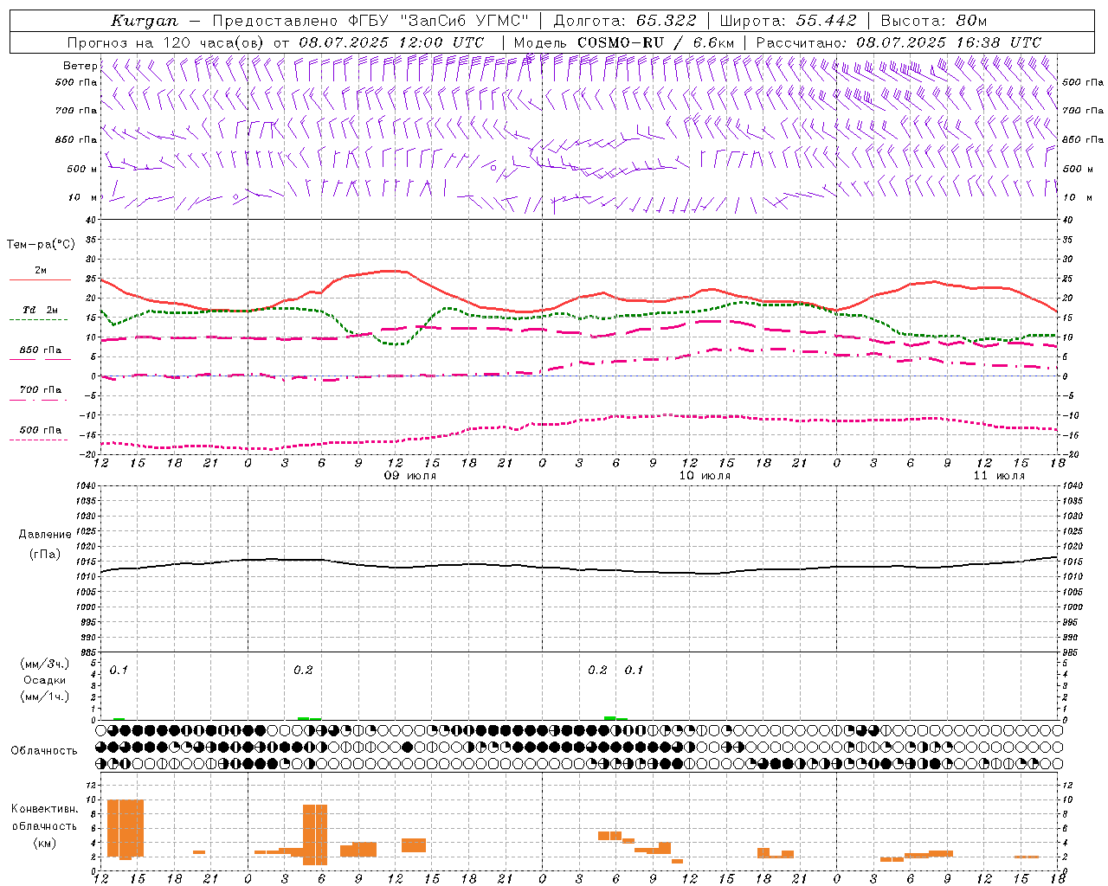
Task: Click the '(км)' convective cloud unit label
Action: (x=45, y=843)
